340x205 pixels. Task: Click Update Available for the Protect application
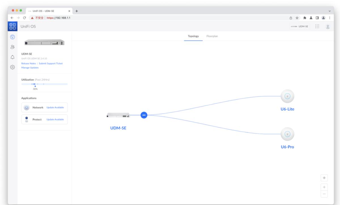pyautogui.click(x=55, y=119)
